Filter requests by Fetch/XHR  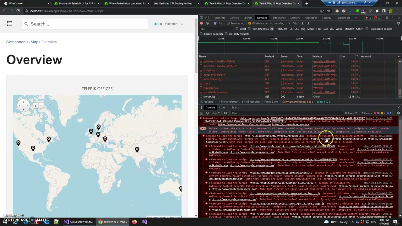tap(282, 29)
